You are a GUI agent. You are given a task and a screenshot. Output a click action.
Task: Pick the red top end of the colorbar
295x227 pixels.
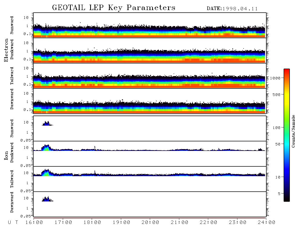click(x=286, y=71)
